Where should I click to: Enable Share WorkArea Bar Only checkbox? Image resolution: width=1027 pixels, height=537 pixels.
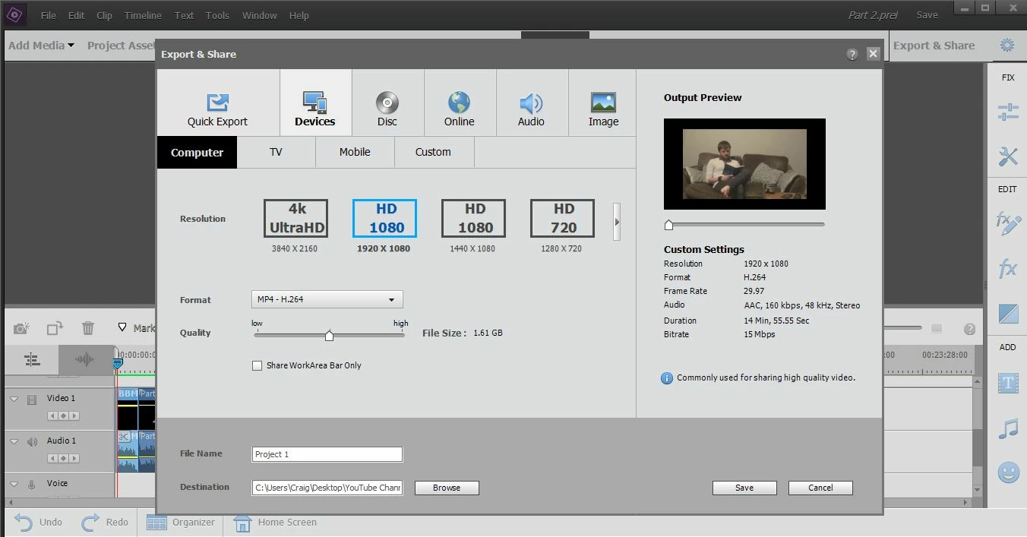tap(257, 365)
